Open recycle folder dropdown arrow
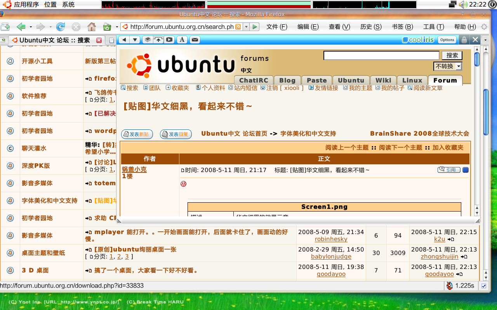Image resolution: width=497 pixels, height=310 pixels. pyautogui.click(x=117, y=27)
